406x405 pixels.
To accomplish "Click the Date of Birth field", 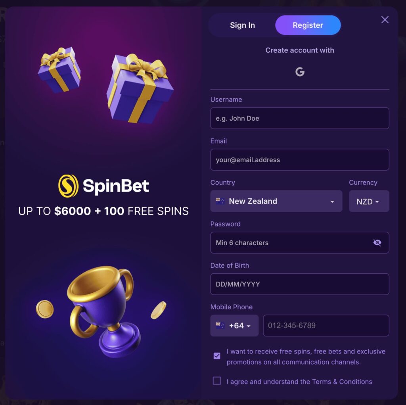I will [x=299, y=284].
